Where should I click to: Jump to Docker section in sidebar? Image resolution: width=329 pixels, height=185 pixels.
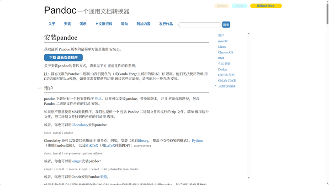[x=223, y=69]
